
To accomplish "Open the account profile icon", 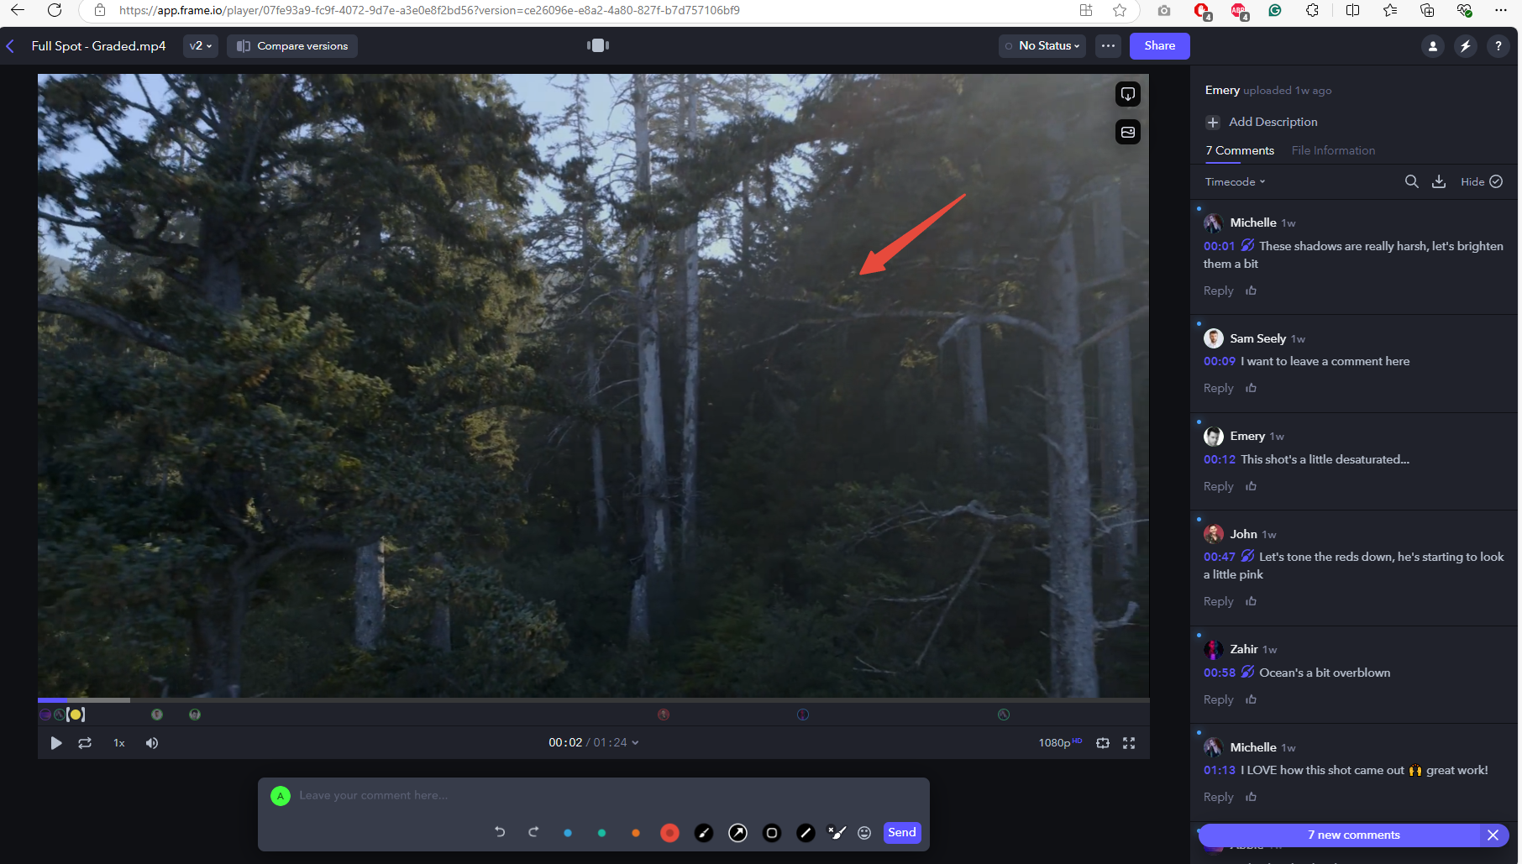I will (x=1433, y=46).
